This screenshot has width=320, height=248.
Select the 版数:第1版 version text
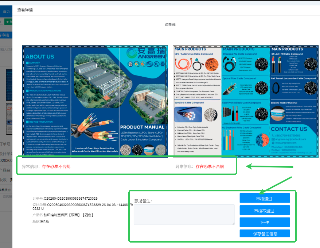[40, 221]
